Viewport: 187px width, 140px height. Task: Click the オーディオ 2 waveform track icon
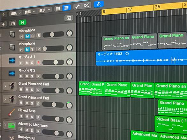[x=12, y=73]
